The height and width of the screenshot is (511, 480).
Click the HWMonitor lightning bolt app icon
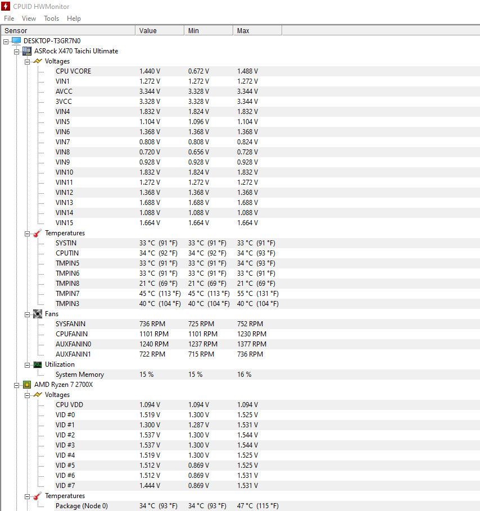(6, 6)
